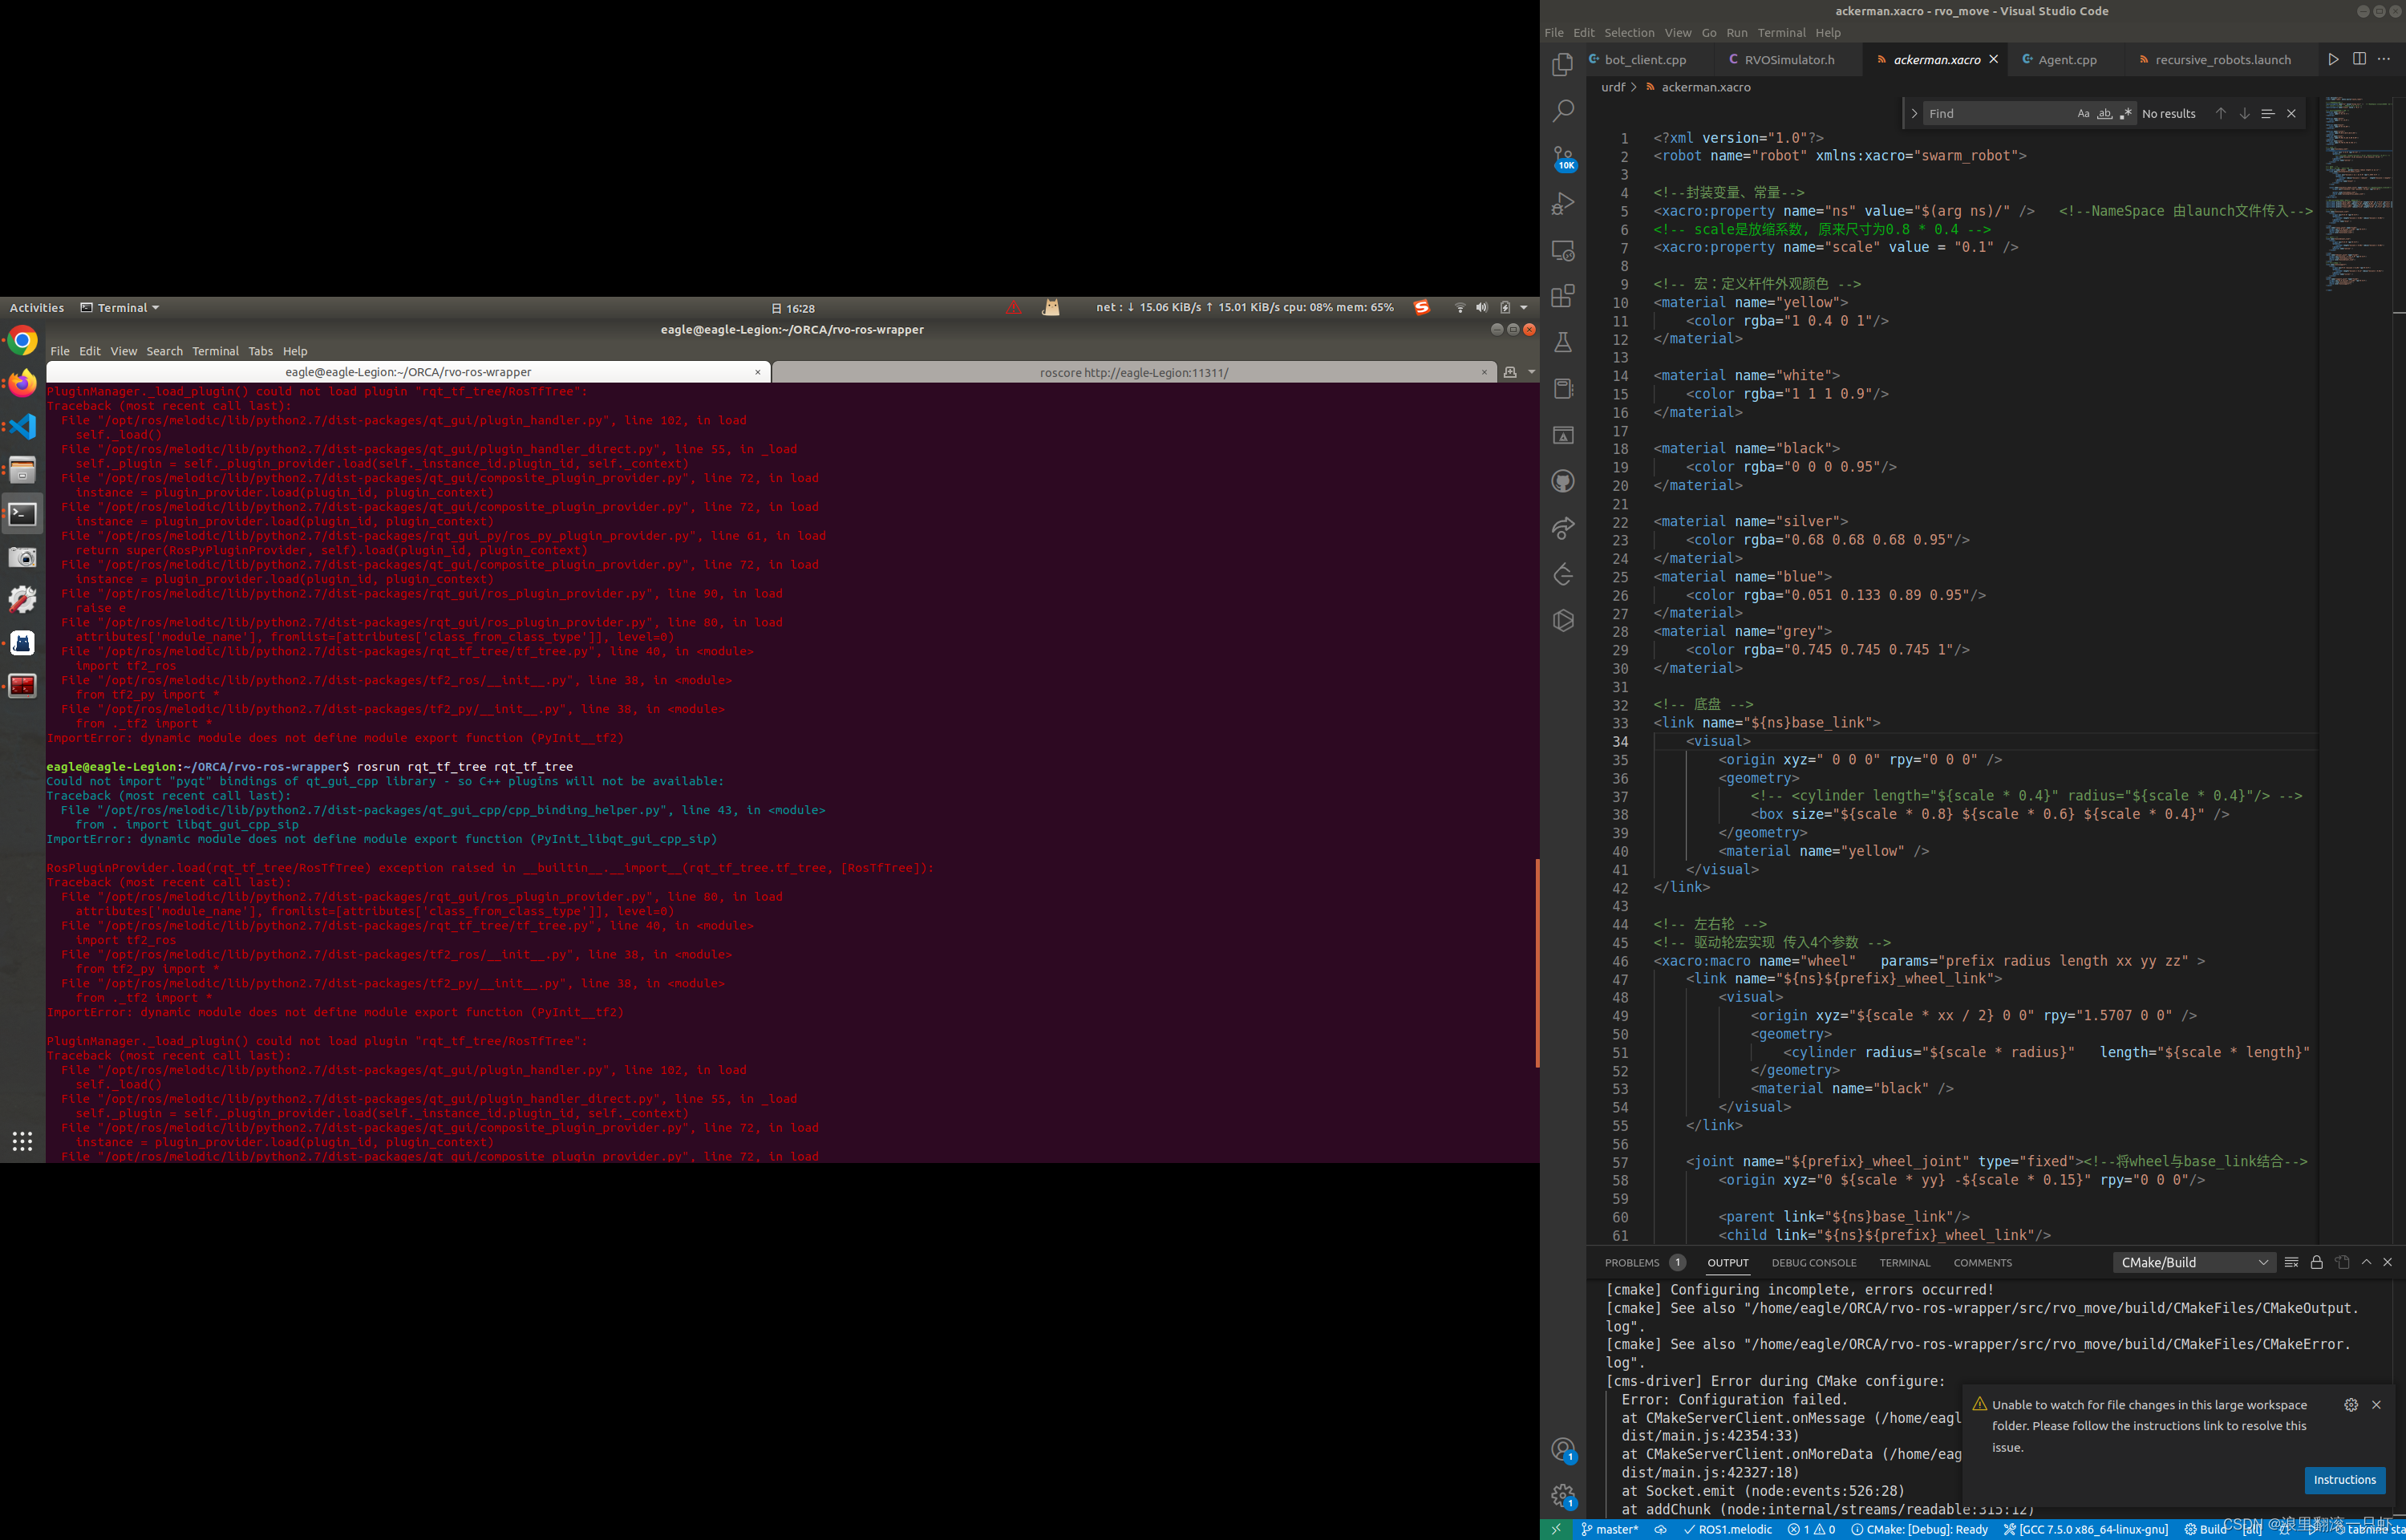Open the Remote Explorer view
Viewport: 2406px width, 1540px height.
coord(1562,250)
